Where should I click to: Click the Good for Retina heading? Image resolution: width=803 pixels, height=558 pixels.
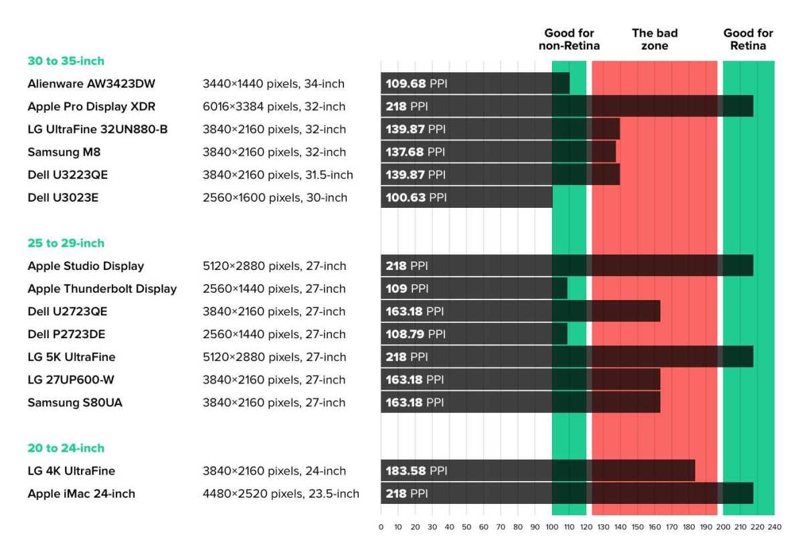pos(748,39)
